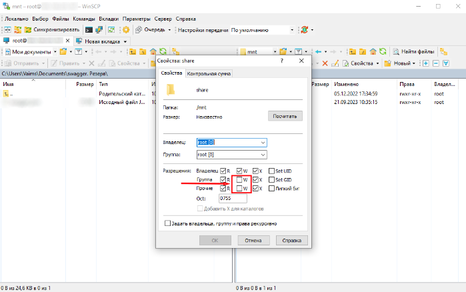Click Найти файлы button
Screen dimensions: 466x292
[413, 52]
